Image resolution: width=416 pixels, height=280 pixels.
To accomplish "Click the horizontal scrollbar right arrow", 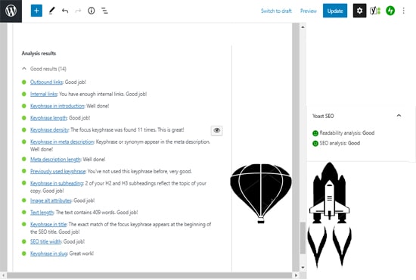I will click(x=296, y=275).
